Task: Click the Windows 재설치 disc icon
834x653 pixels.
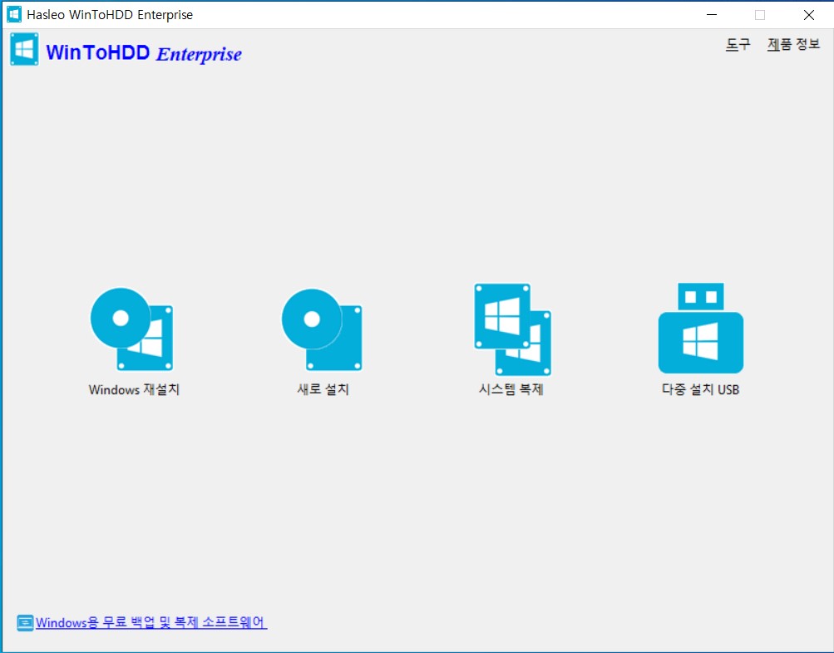Action: click(x=132, y=329)
